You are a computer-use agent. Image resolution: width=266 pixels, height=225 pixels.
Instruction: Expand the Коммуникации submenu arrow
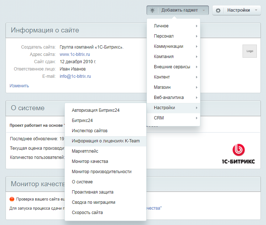196,46
